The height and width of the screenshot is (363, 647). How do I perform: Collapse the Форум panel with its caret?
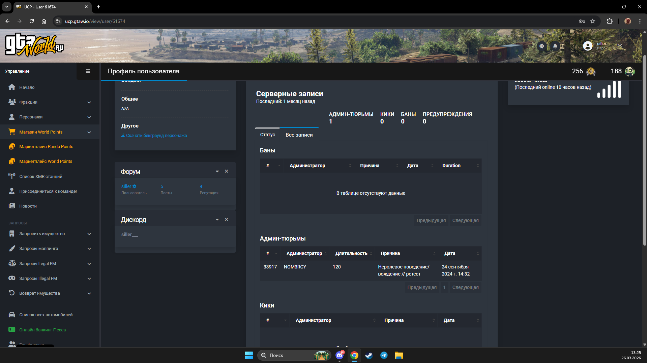pos(217,172)
